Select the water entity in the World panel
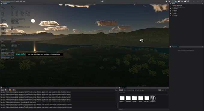The image size is (204, 111). 175,12
